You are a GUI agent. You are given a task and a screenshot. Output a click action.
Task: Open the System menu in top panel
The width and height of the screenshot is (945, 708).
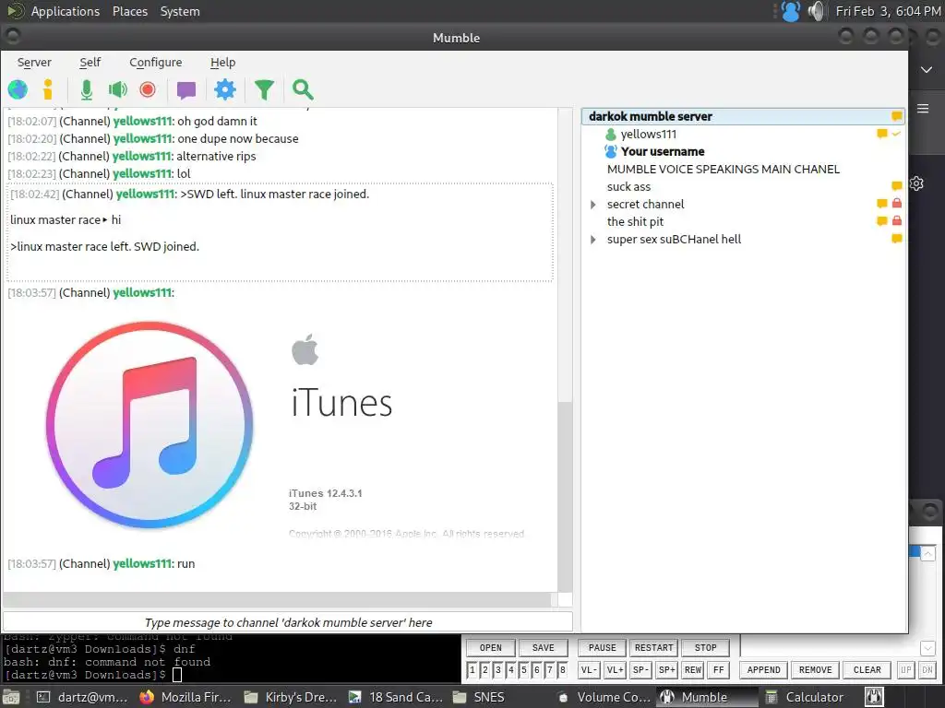click(180, 11)
